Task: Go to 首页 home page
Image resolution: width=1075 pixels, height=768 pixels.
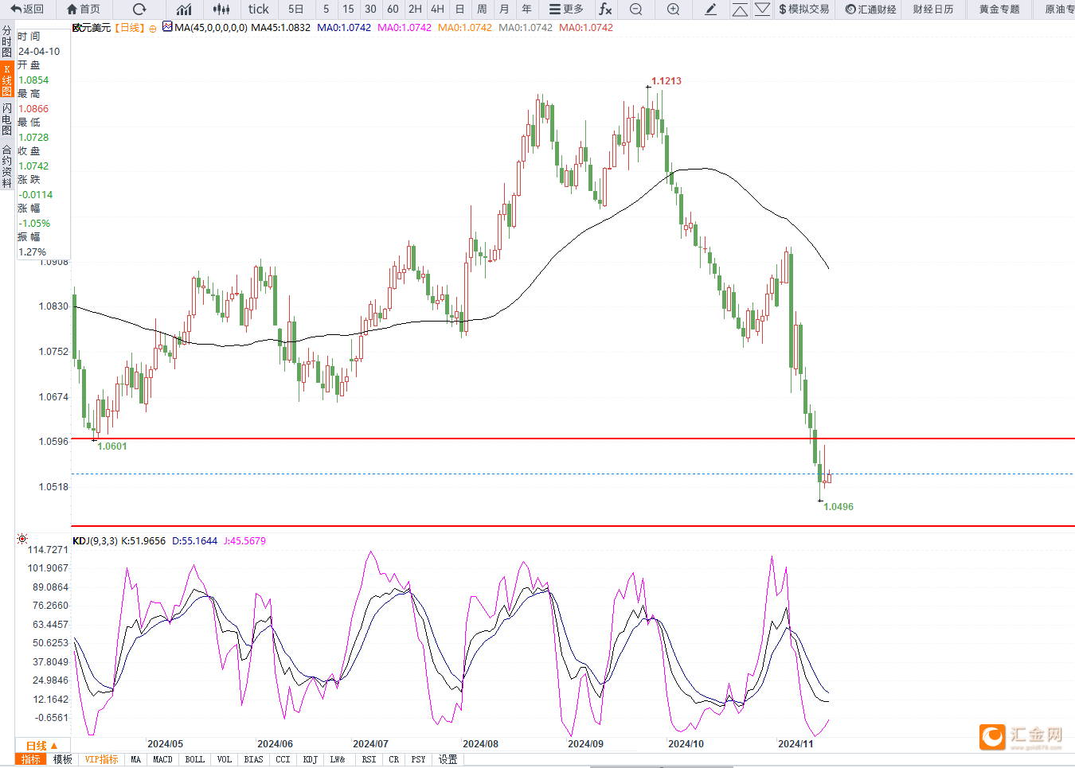Action: [84, 9]
